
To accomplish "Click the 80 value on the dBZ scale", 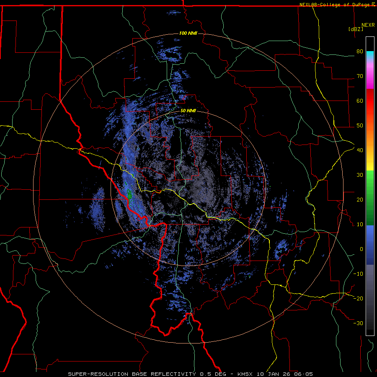I will pyautogui.click(x=360, y=52).
